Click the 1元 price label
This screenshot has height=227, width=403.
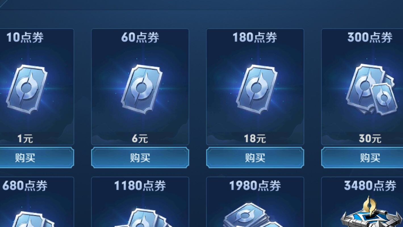coord(25,139)
